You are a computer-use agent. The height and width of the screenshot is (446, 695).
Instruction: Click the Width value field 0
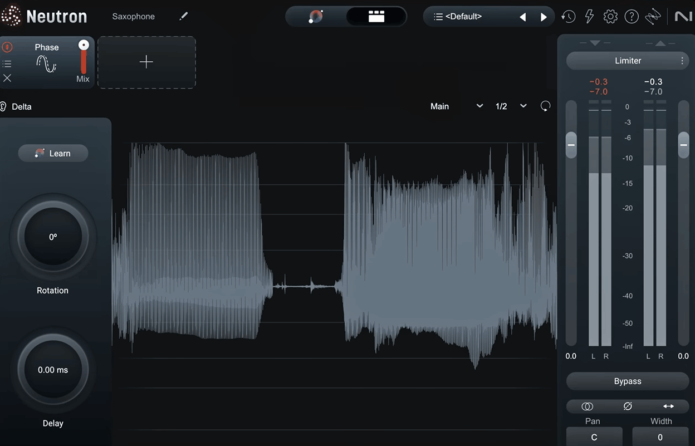[x=660, y=437]
